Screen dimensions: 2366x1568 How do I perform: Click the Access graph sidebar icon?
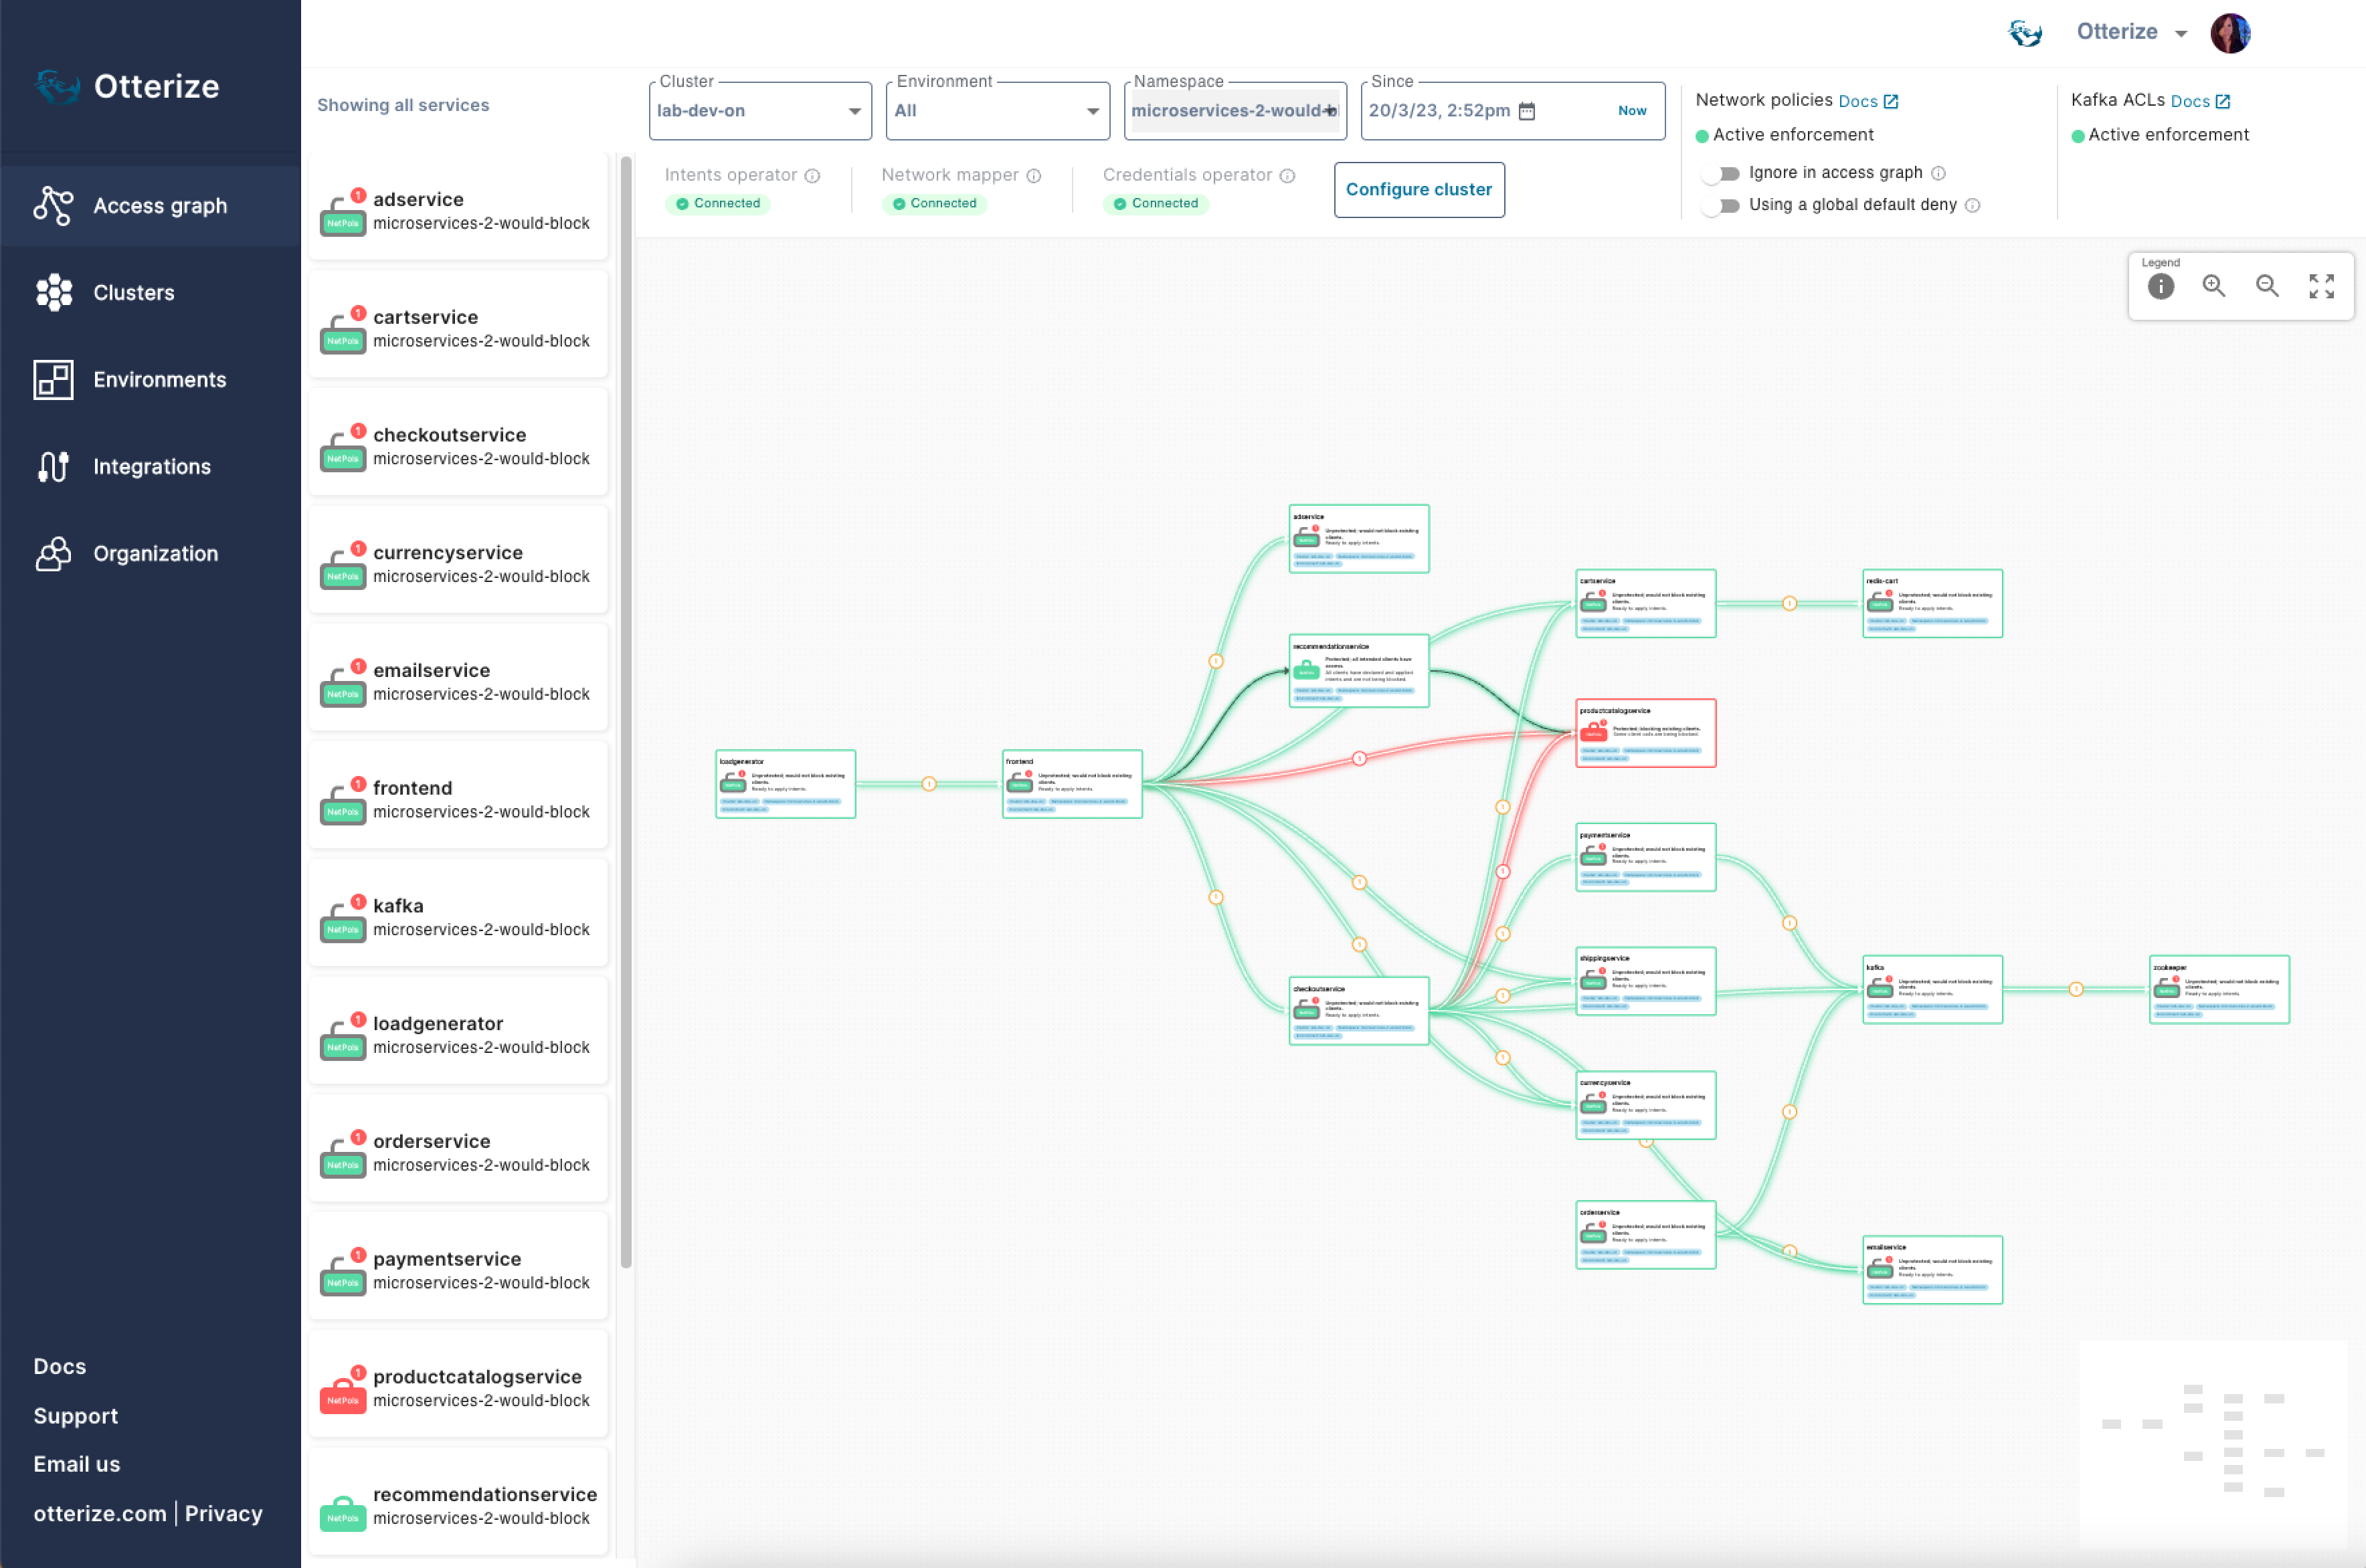pyautogui.click(x=53, y=206)
